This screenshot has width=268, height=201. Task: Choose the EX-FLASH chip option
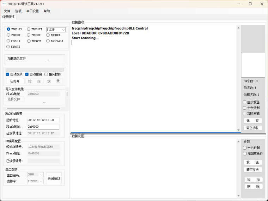point(48,41)
